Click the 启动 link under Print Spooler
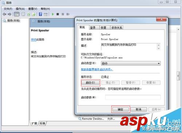This screenshot has width=182, height=133. (33, 39)
